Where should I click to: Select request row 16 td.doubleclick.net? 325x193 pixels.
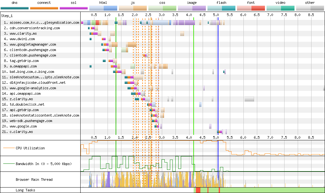click(27, 105)
